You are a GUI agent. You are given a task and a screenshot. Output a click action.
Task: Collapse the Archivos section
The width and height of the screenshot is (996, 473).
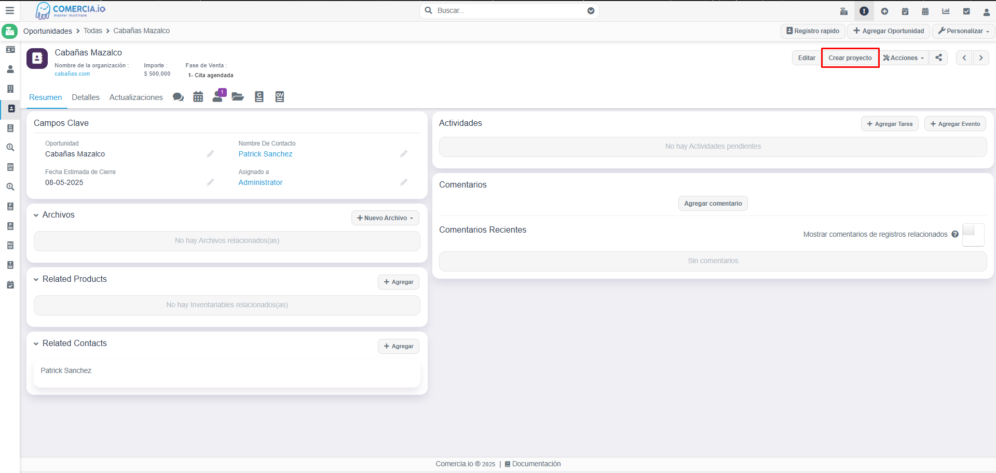coord(36,215)
